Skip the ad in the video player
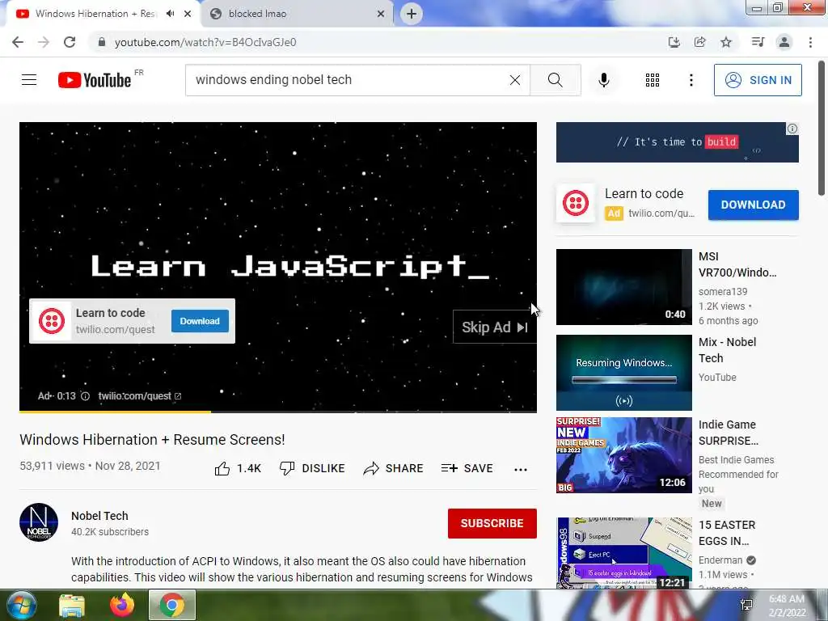Viewport: 828px width, 621px height. [495, 327]
